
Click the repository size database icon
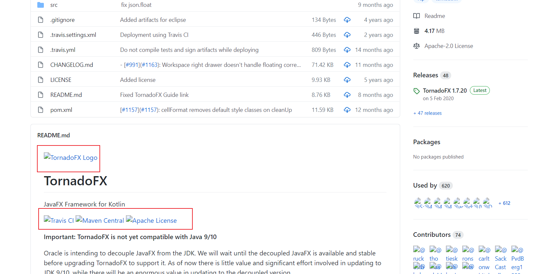point(417,31)
